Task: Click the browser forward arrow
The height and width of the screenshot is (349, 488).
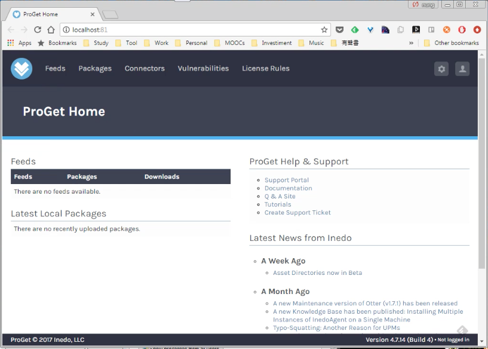Action: (x=24, y=30)
